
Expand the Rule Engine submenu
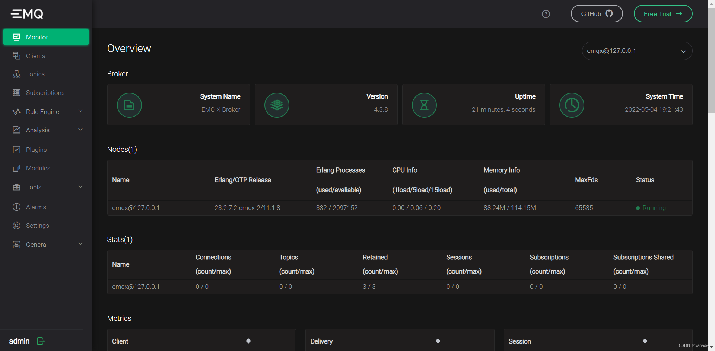pos(80,111)
